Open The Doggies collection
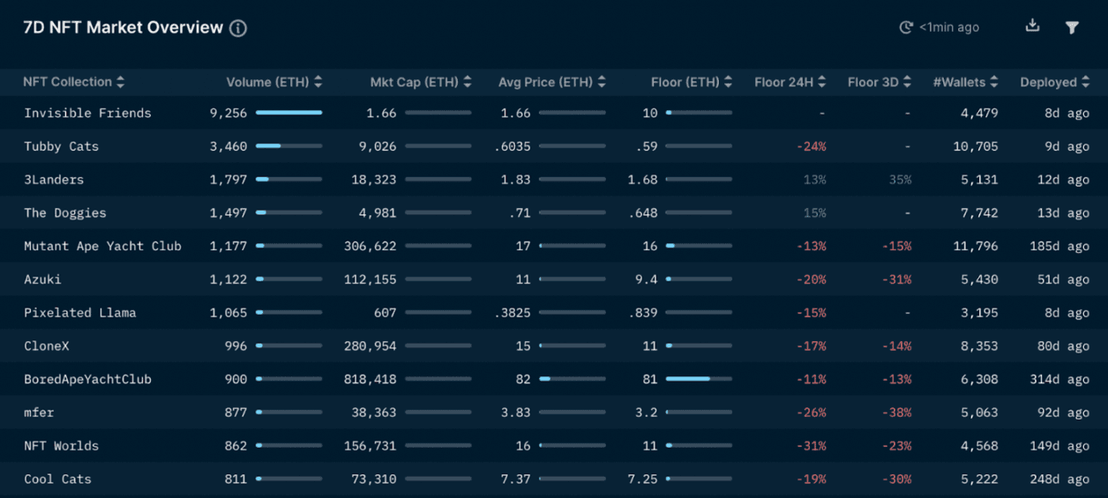 65,213
